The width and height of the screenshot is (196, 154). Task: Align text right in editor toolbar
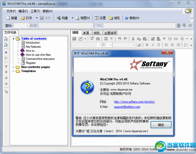[x=178, y=45]
